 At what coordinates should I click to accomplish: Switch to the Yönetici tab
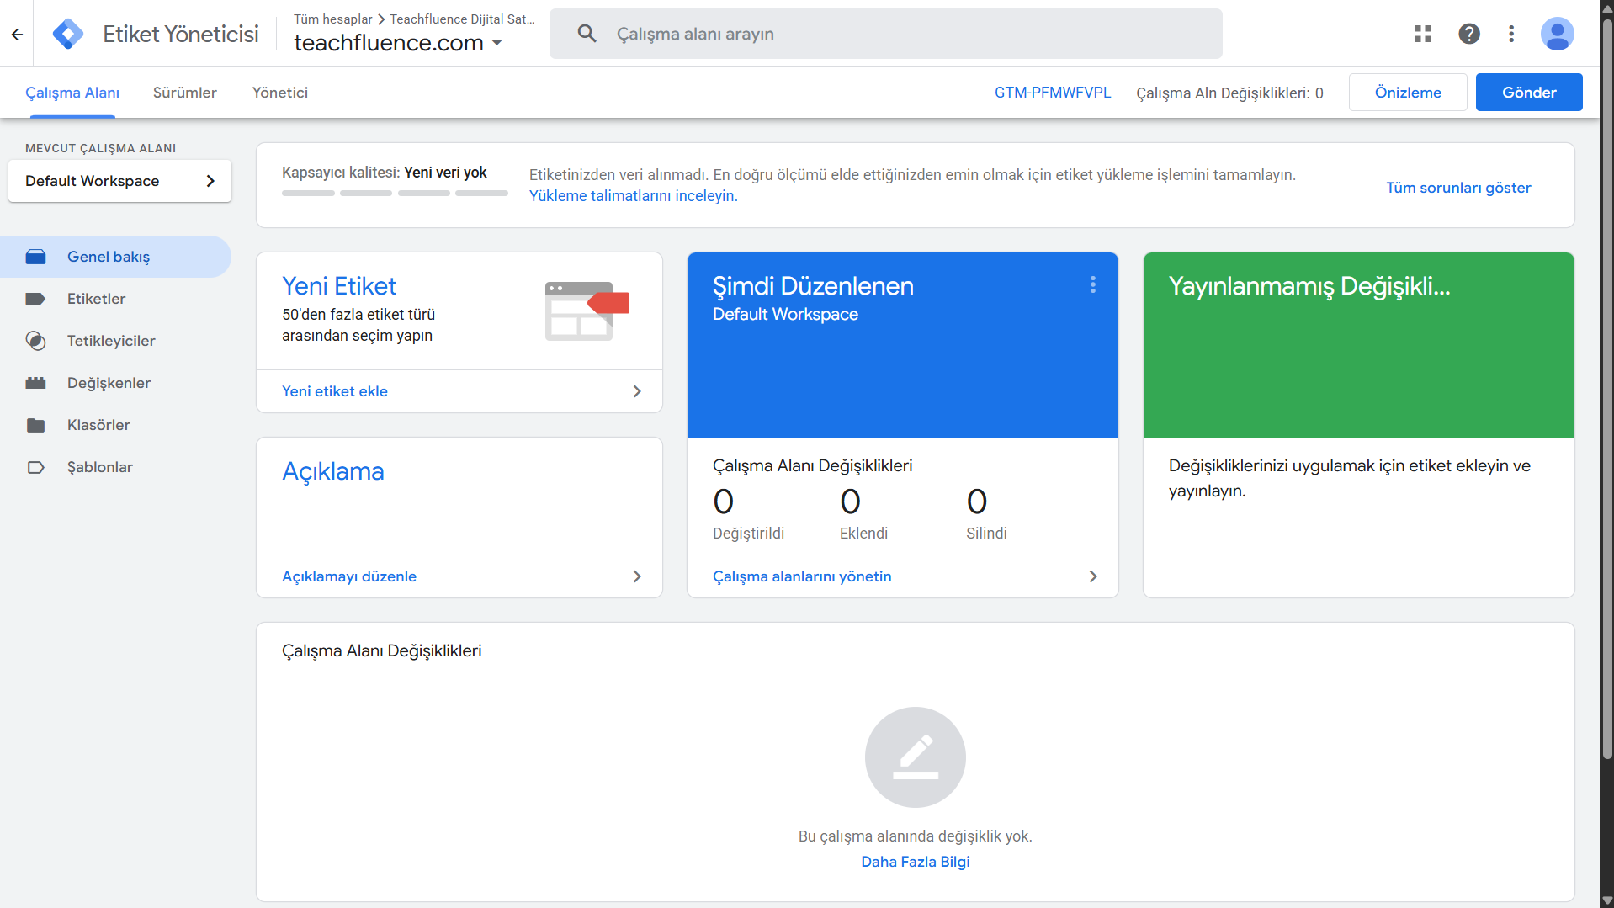point(279,93)
